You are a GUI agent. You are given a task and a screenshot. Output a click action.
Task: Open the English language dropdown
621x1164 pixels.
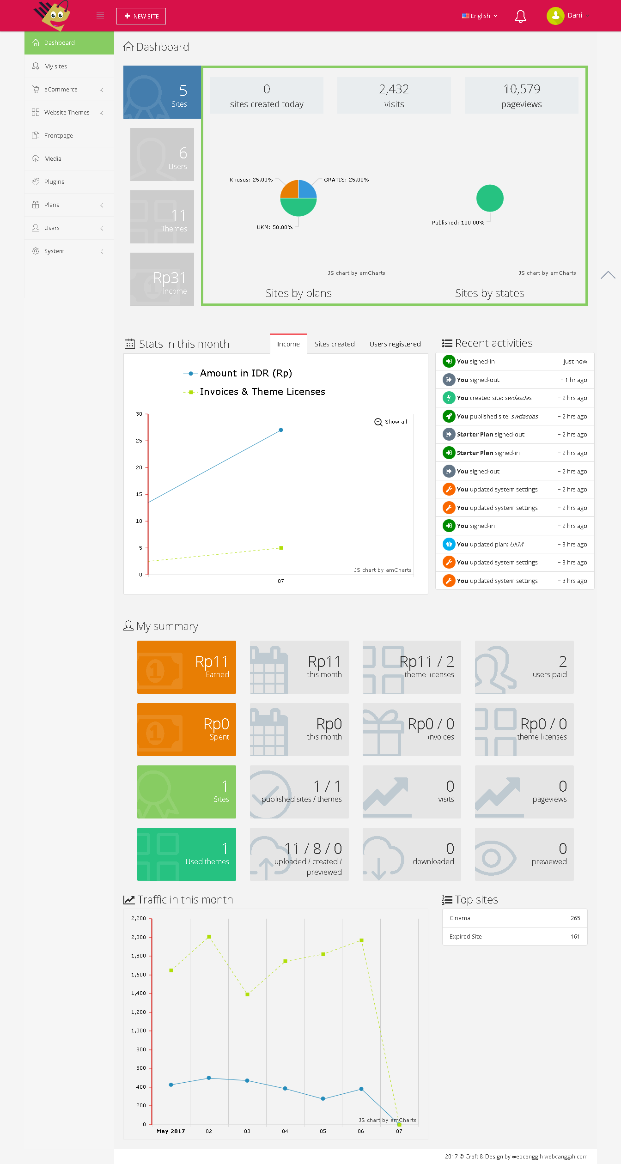pyautogui.click(x=480, y=16)
